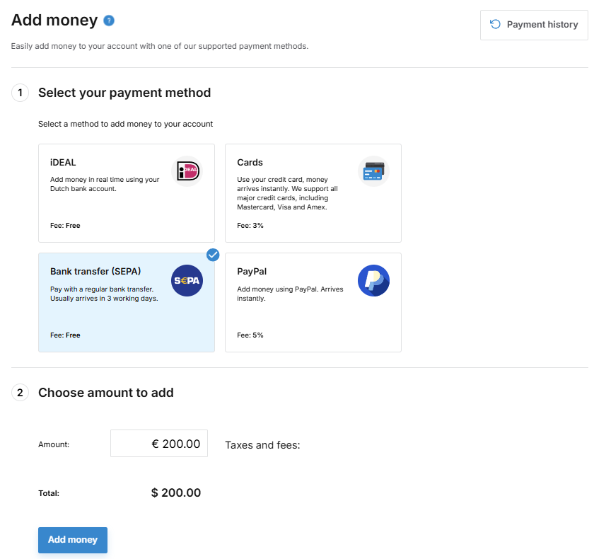Click the step 1 circle number icon
Screen dimensions: 594x559
[20, 93]
